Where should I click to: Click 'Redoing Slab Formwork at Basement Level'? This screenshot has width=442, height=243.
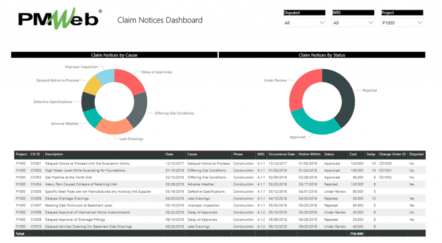tap(79, 206)
